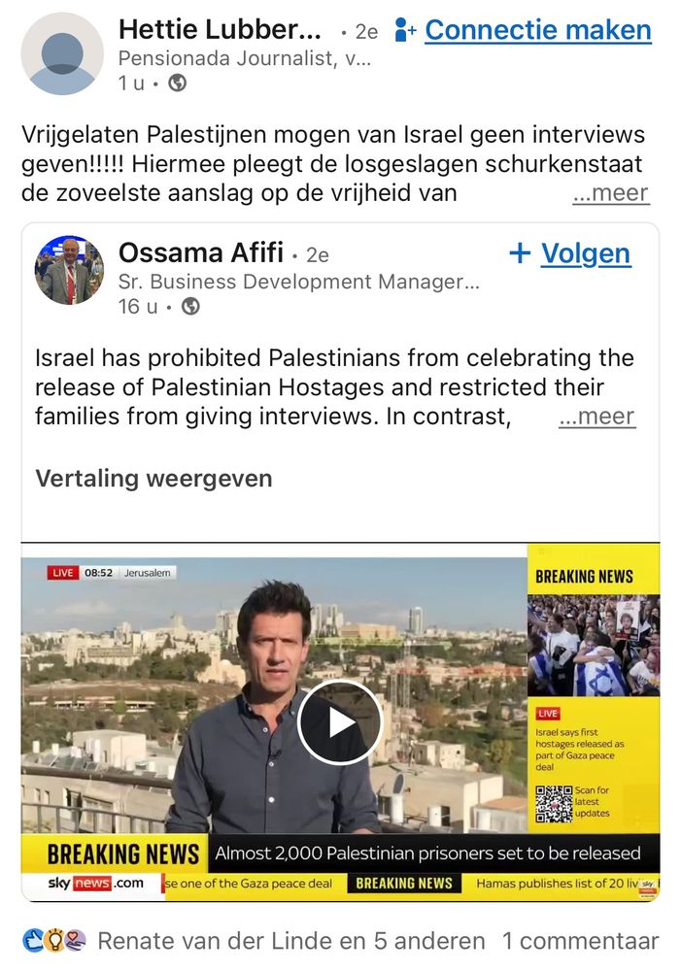Click the QR code in the video
Viewport: 681px width, 971px height.
554,803
